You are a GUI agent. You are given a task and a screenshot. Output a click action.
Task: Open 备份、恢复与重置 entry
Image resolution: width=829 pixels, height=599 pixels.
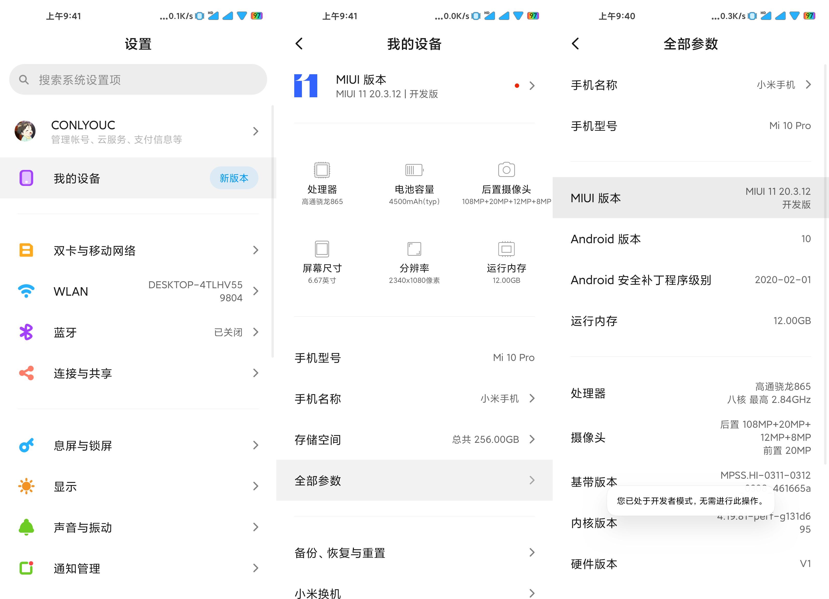pyautogui.click(x=414, y=553)
